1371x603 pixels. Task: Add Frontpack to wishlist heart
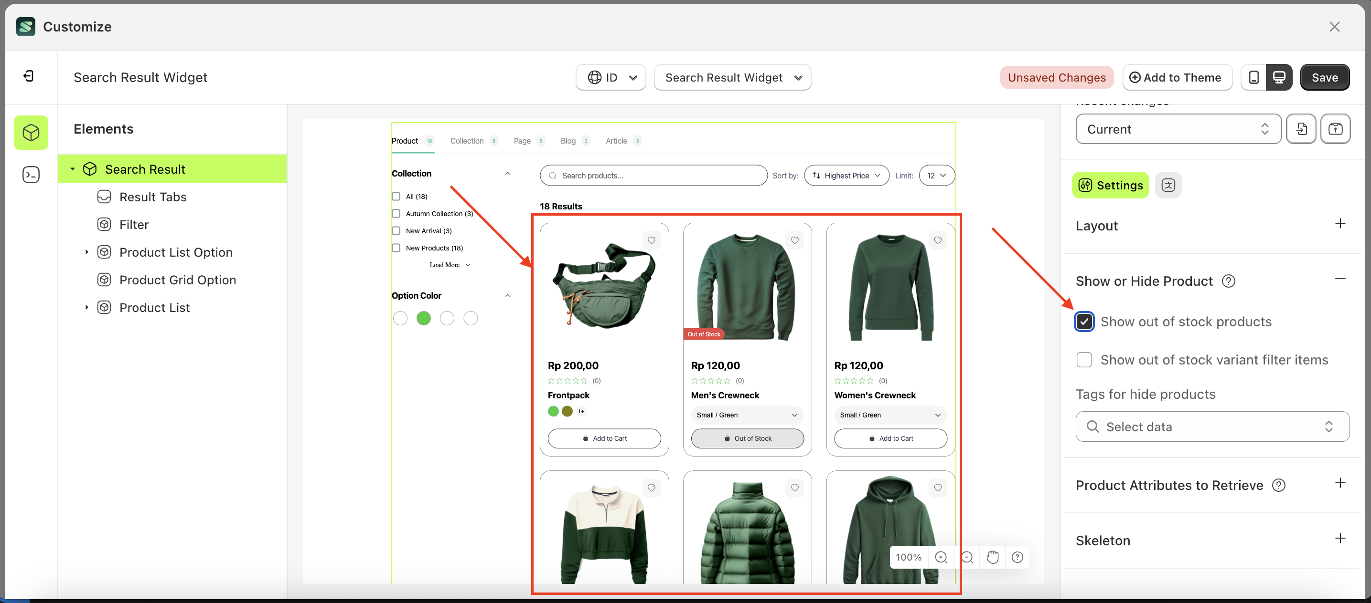[652, 240]
